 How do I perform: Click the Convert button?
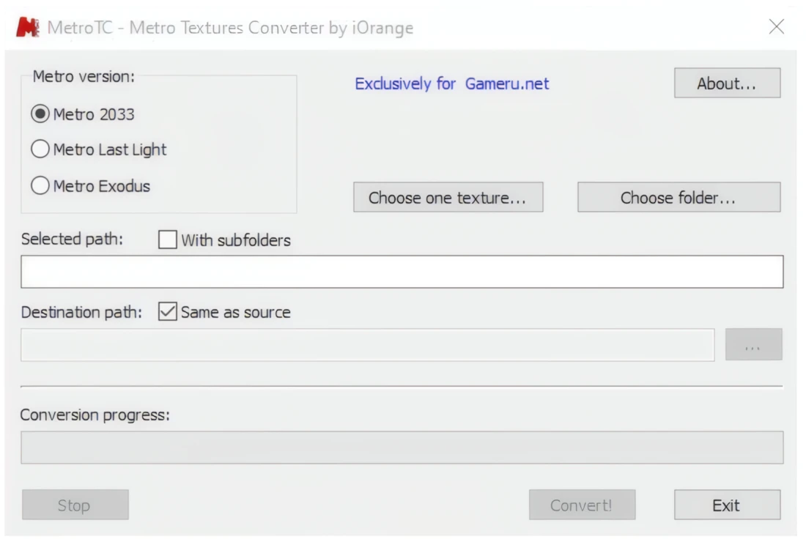tap(582, 504)
